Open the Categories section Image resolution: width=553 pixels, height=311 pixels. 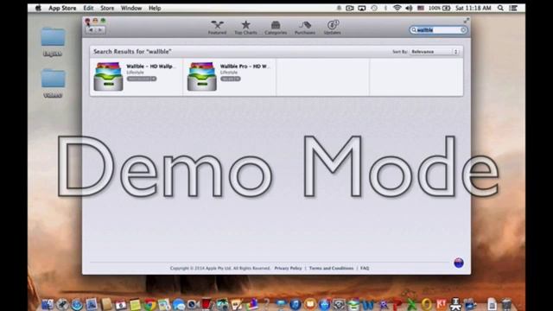point(276,28)
